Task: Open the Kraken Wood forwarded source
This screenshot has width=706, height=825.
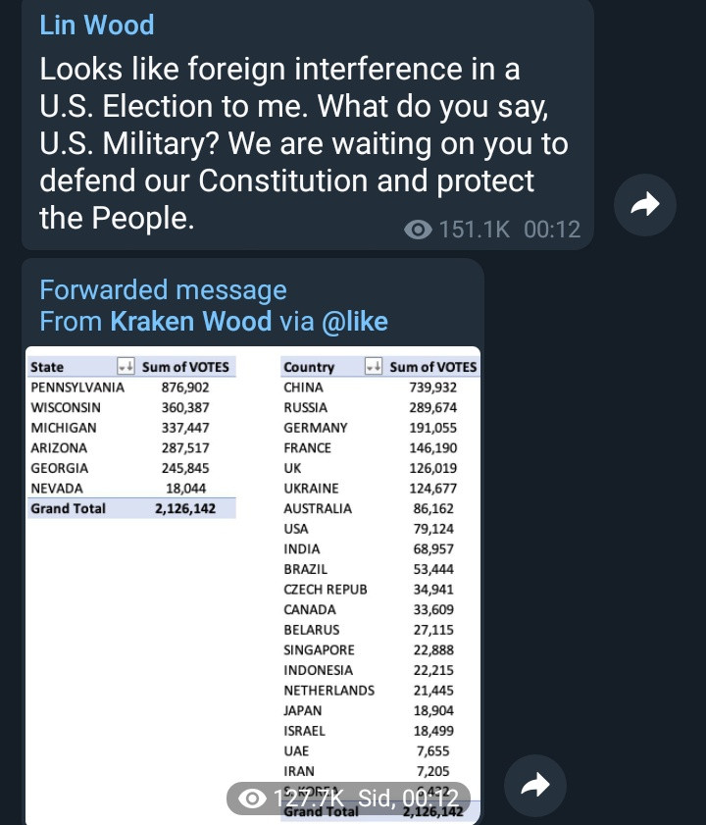Action: point(191,322)
